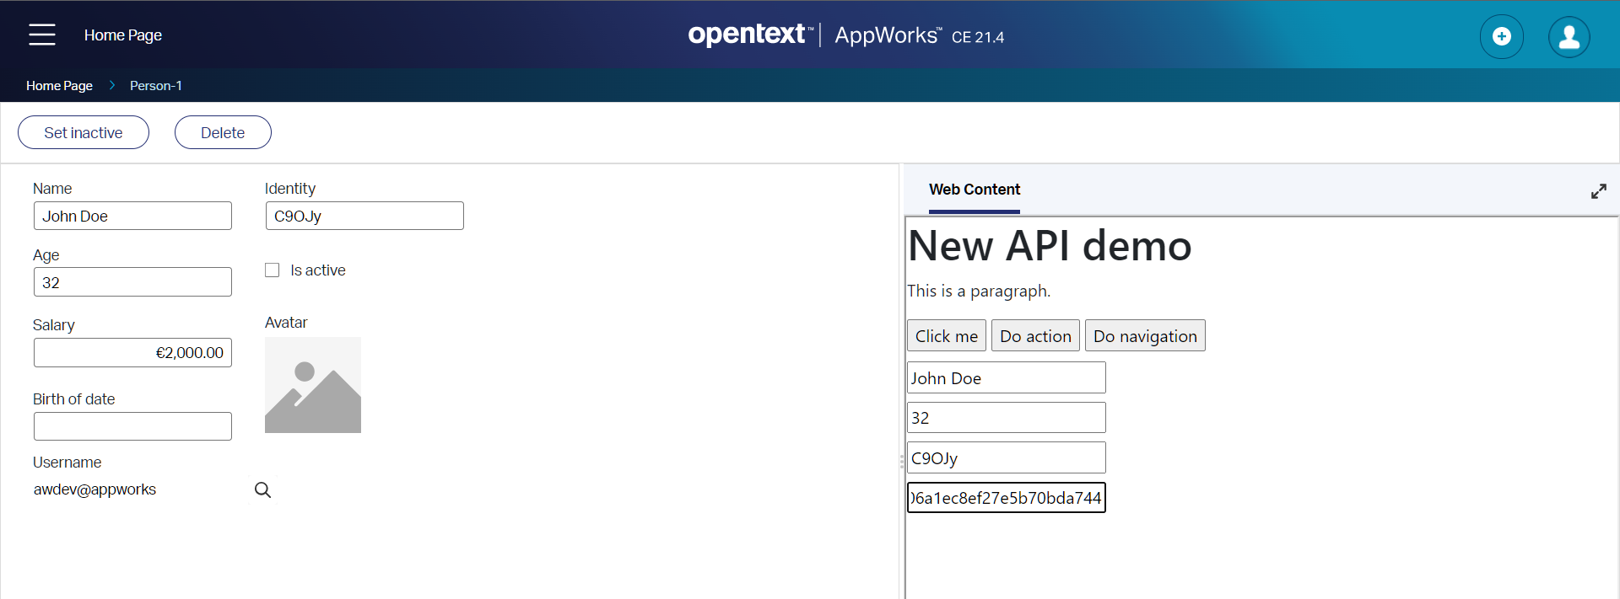Open the hamburger navigation menu
This screenshot has height=599, width=1620.
(41, 35)
